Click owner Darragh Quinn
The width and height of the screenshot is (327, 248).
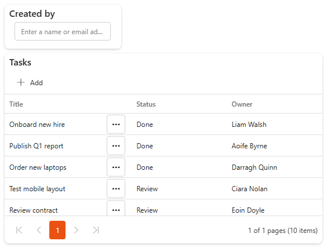tap(255, 167)
